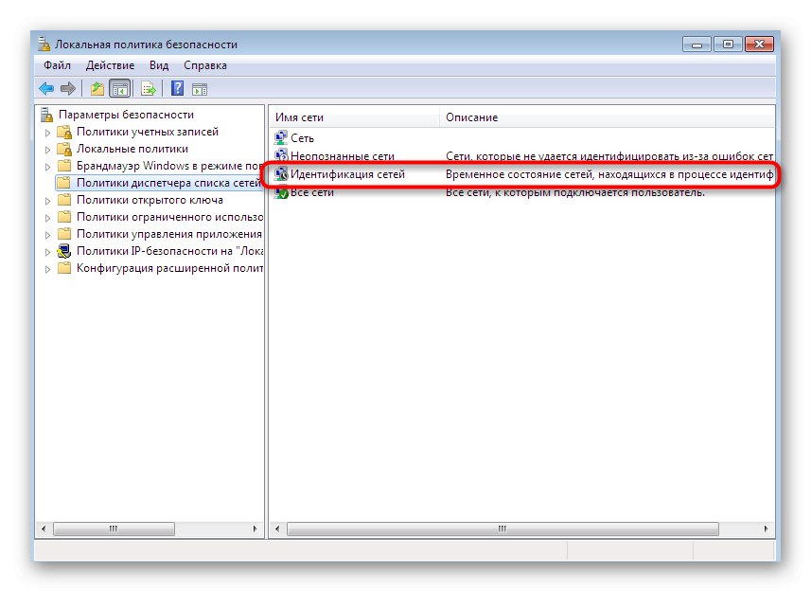
Task: Open the Справка menu
Action: (x=205, y=65)
